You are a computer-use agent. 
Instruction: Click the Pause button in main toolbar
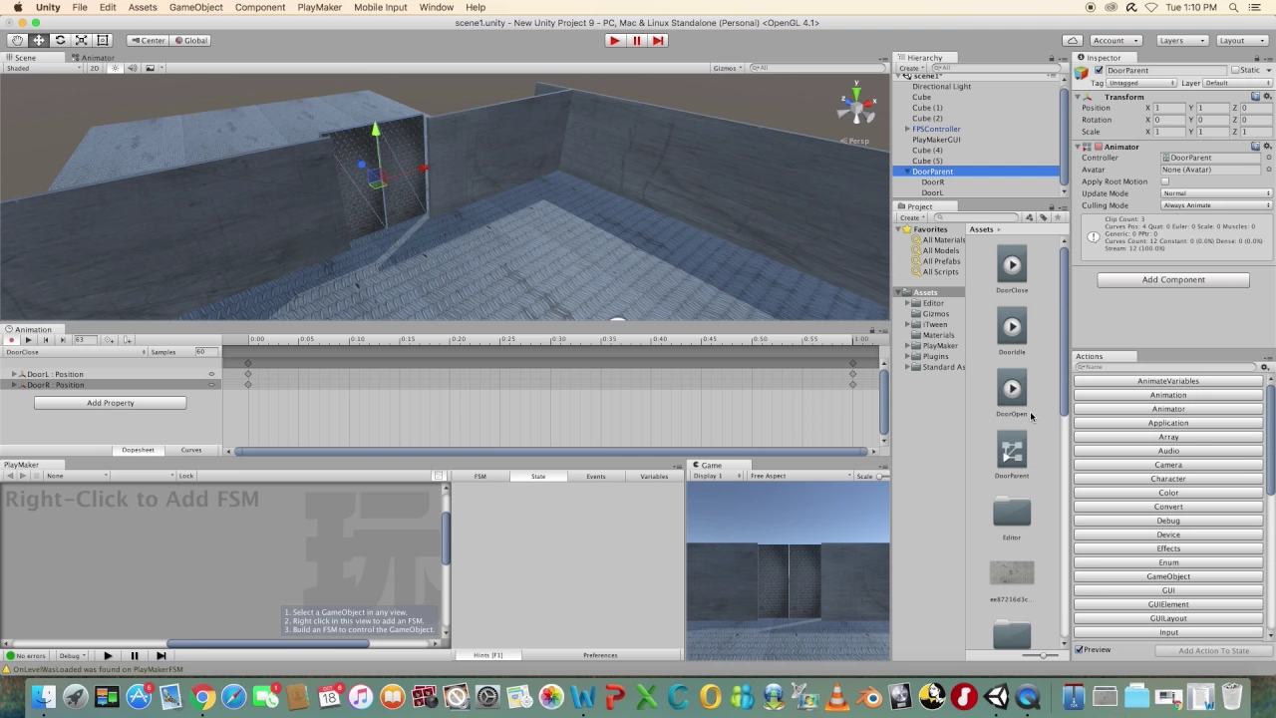point(636,40)
